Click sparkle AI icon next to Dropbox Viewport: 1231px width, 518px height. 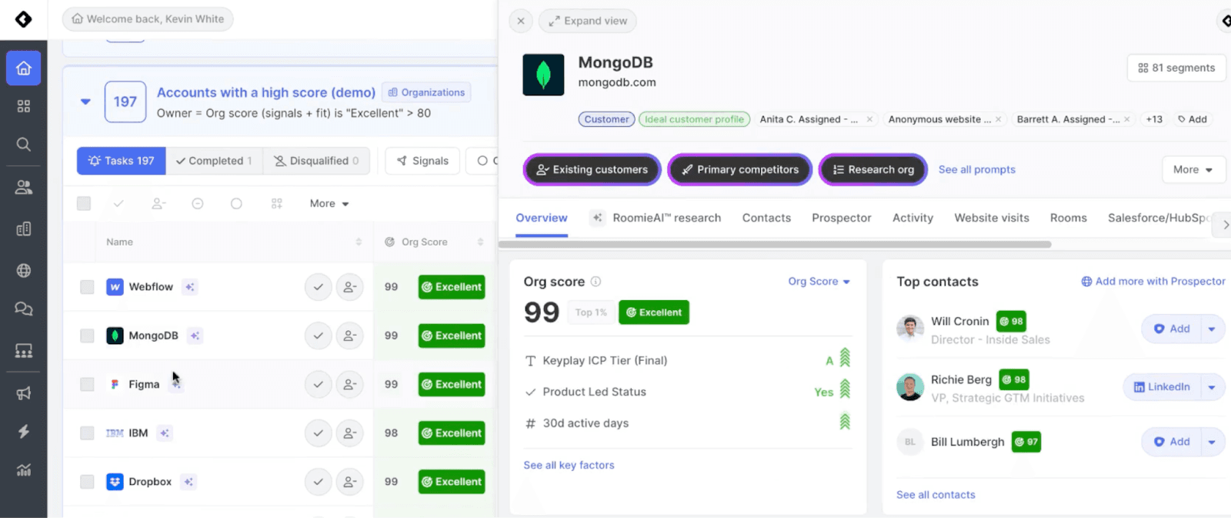[x=188, y=482]
